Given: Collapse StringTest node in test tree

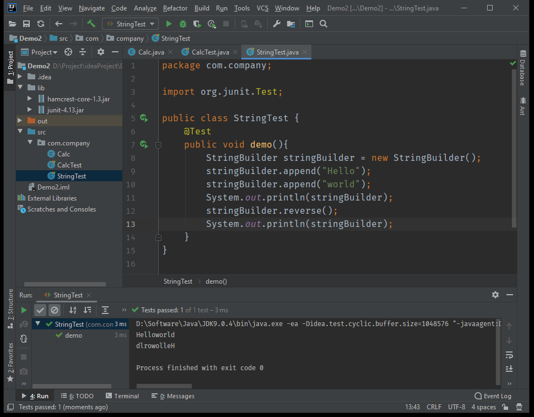Looking at the screenshot, I should [38, 324].
